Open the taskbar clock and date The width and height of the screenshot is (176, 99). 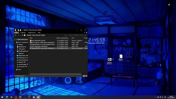click(x=171, y=97)
